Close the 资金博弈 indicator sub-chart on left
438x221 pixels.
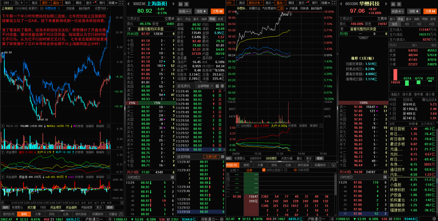[108, 152]
